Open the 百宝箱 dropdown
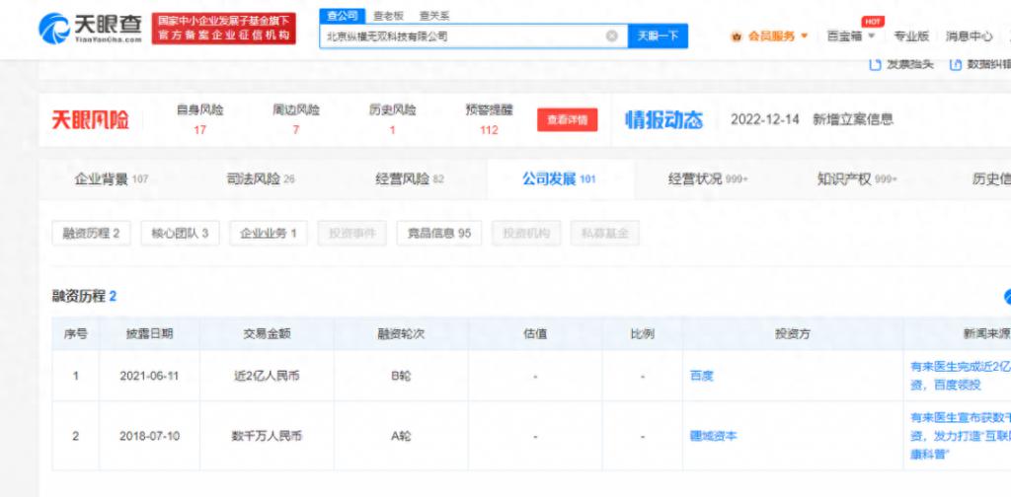This screenshot has height=497, width=1011. tap(850, 36)
